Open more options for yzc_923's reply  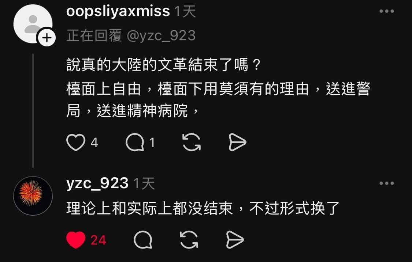point(386,183)
